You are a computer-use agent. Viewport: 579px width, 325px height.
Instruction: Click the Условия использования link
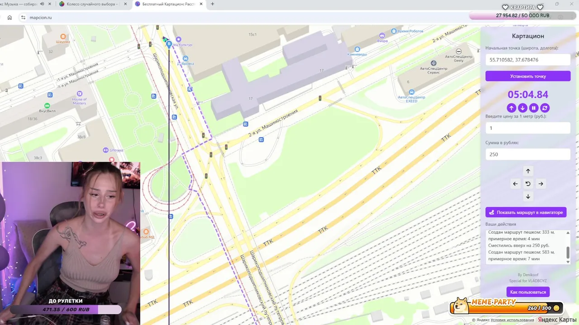click(512, 320)
